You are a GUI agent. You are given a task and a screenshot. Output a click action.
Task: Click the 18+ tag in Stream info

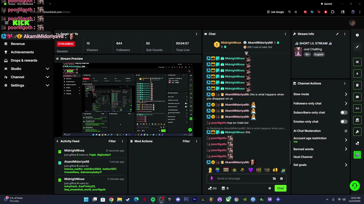point(307,54)
